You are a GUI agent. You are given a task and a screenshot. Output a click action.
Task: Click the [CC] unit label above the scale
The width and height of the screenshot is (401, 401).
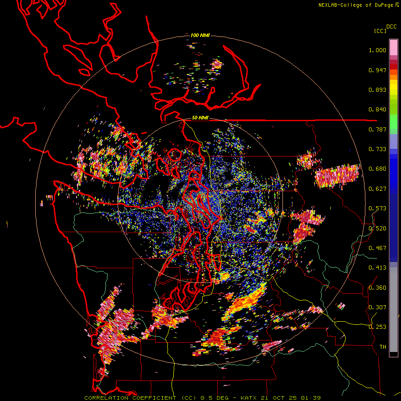coord(380,31)
